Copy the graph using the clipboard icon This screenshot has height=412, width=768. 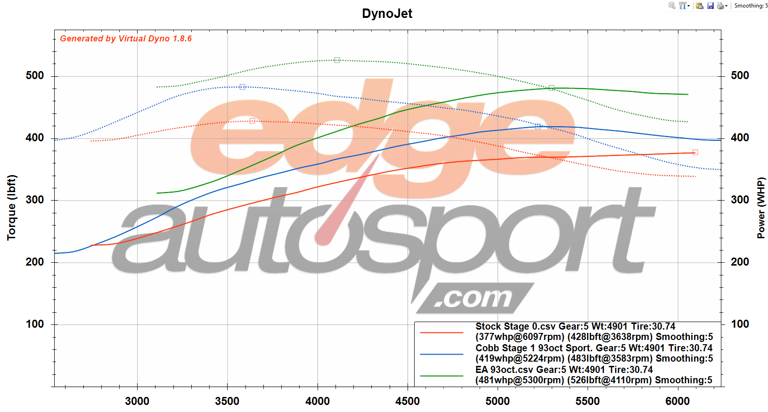click(x=700, y=6)
